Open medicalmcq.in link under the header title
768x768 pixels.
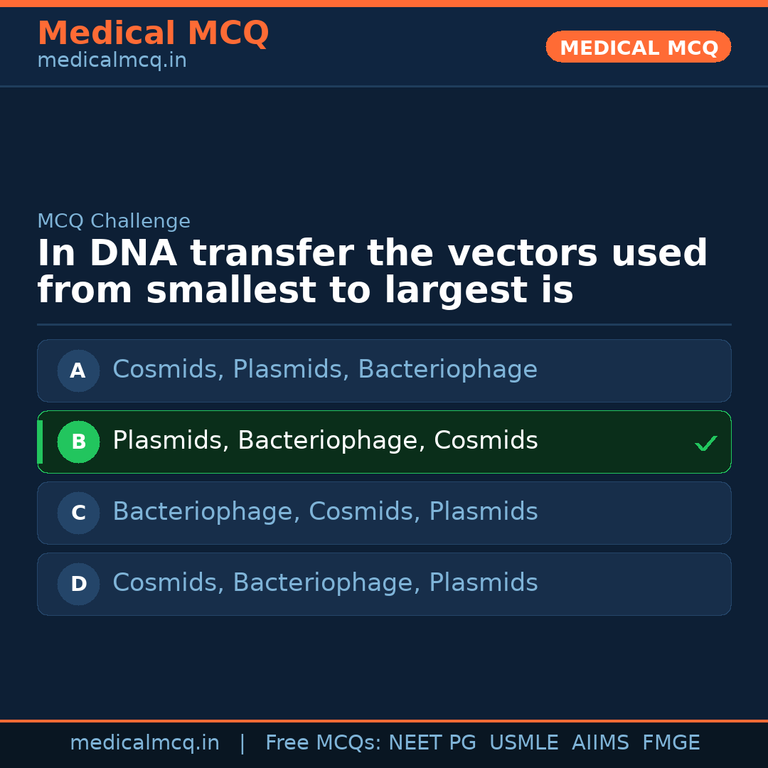(112, 61)
